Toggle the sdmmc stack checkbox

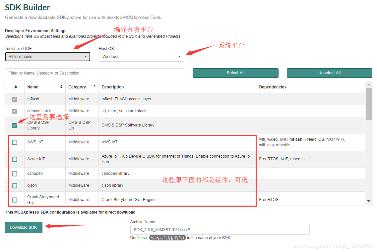click(x=15, y=111)
